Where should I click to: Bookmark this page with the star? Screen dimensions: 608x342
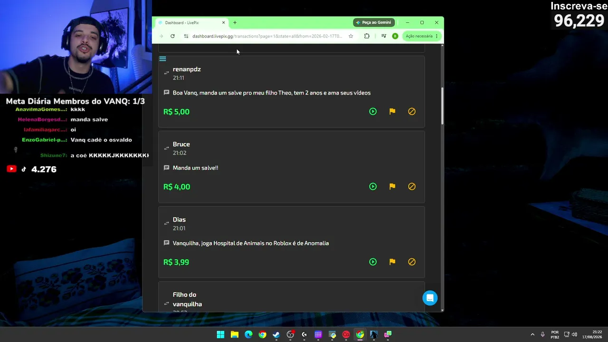point(351,36)
